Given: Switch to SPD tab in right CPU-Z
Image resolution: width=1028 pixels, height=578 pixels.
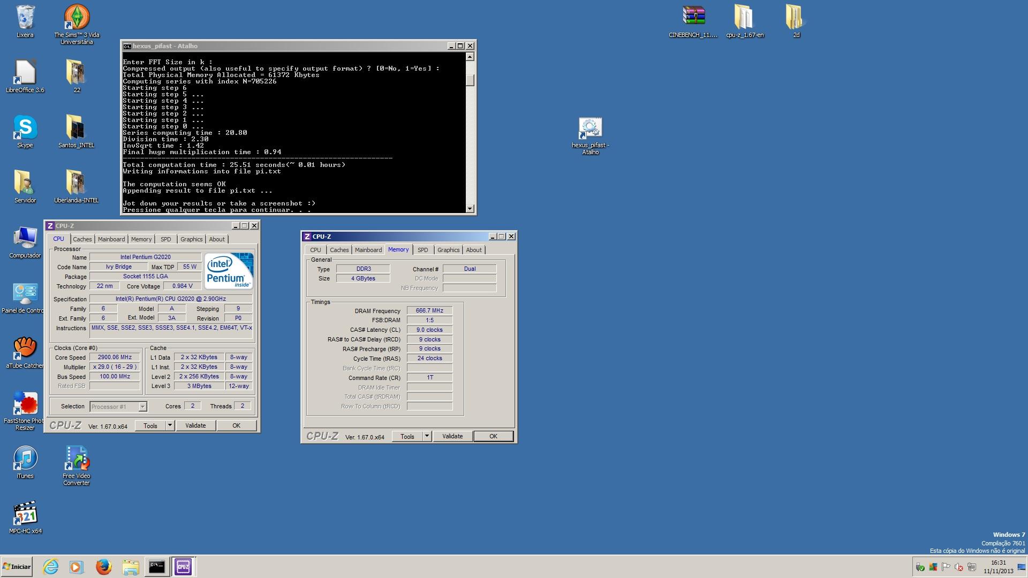Looking at the screenshot, I should tap(423, 250).
